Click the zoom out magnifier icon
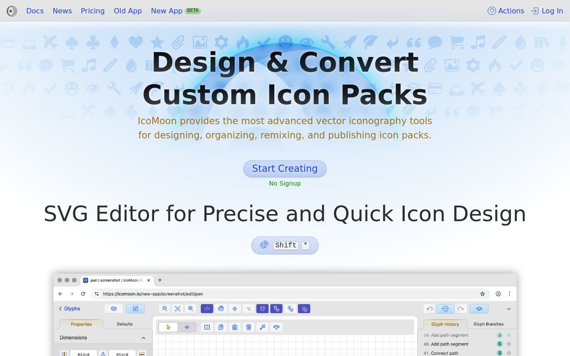Viewport: 570px width, 356px height. (x=165, y=308)
